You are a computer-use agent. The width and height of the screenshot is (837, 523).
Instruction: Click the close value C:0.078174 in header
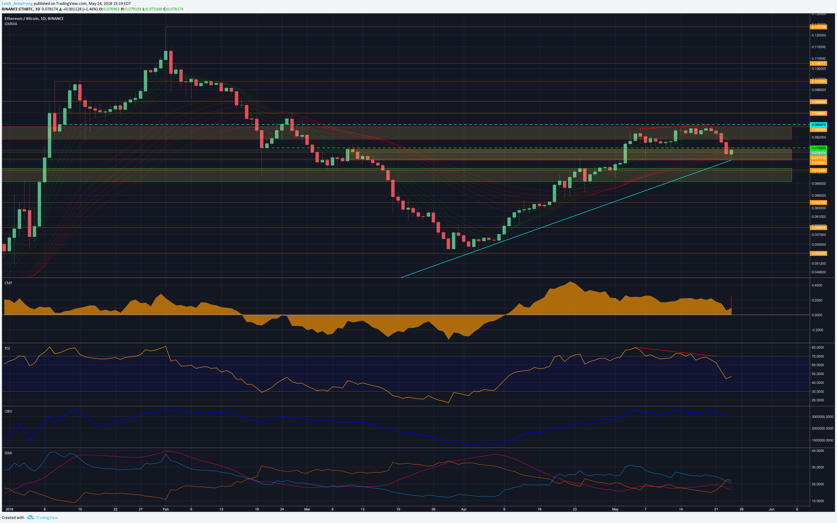(174, 9)
